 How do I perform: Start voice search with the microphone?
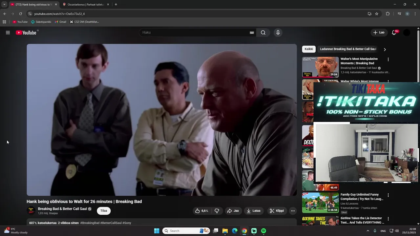(x=278, y=32)
